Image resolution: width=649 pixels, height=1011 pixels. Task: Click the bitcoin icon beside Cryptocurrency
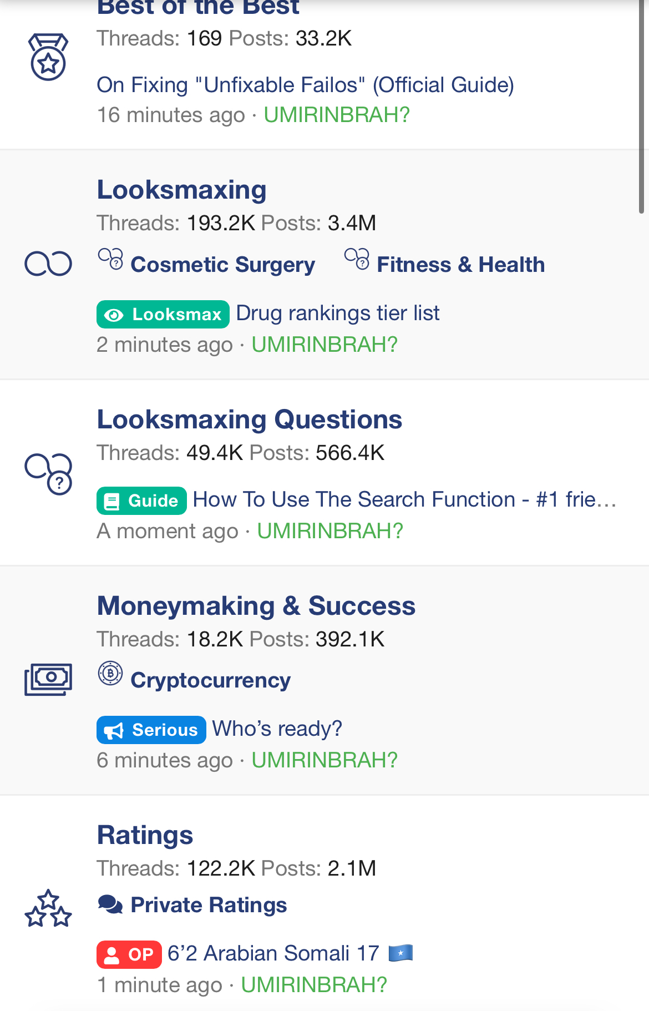click(110, 673)
